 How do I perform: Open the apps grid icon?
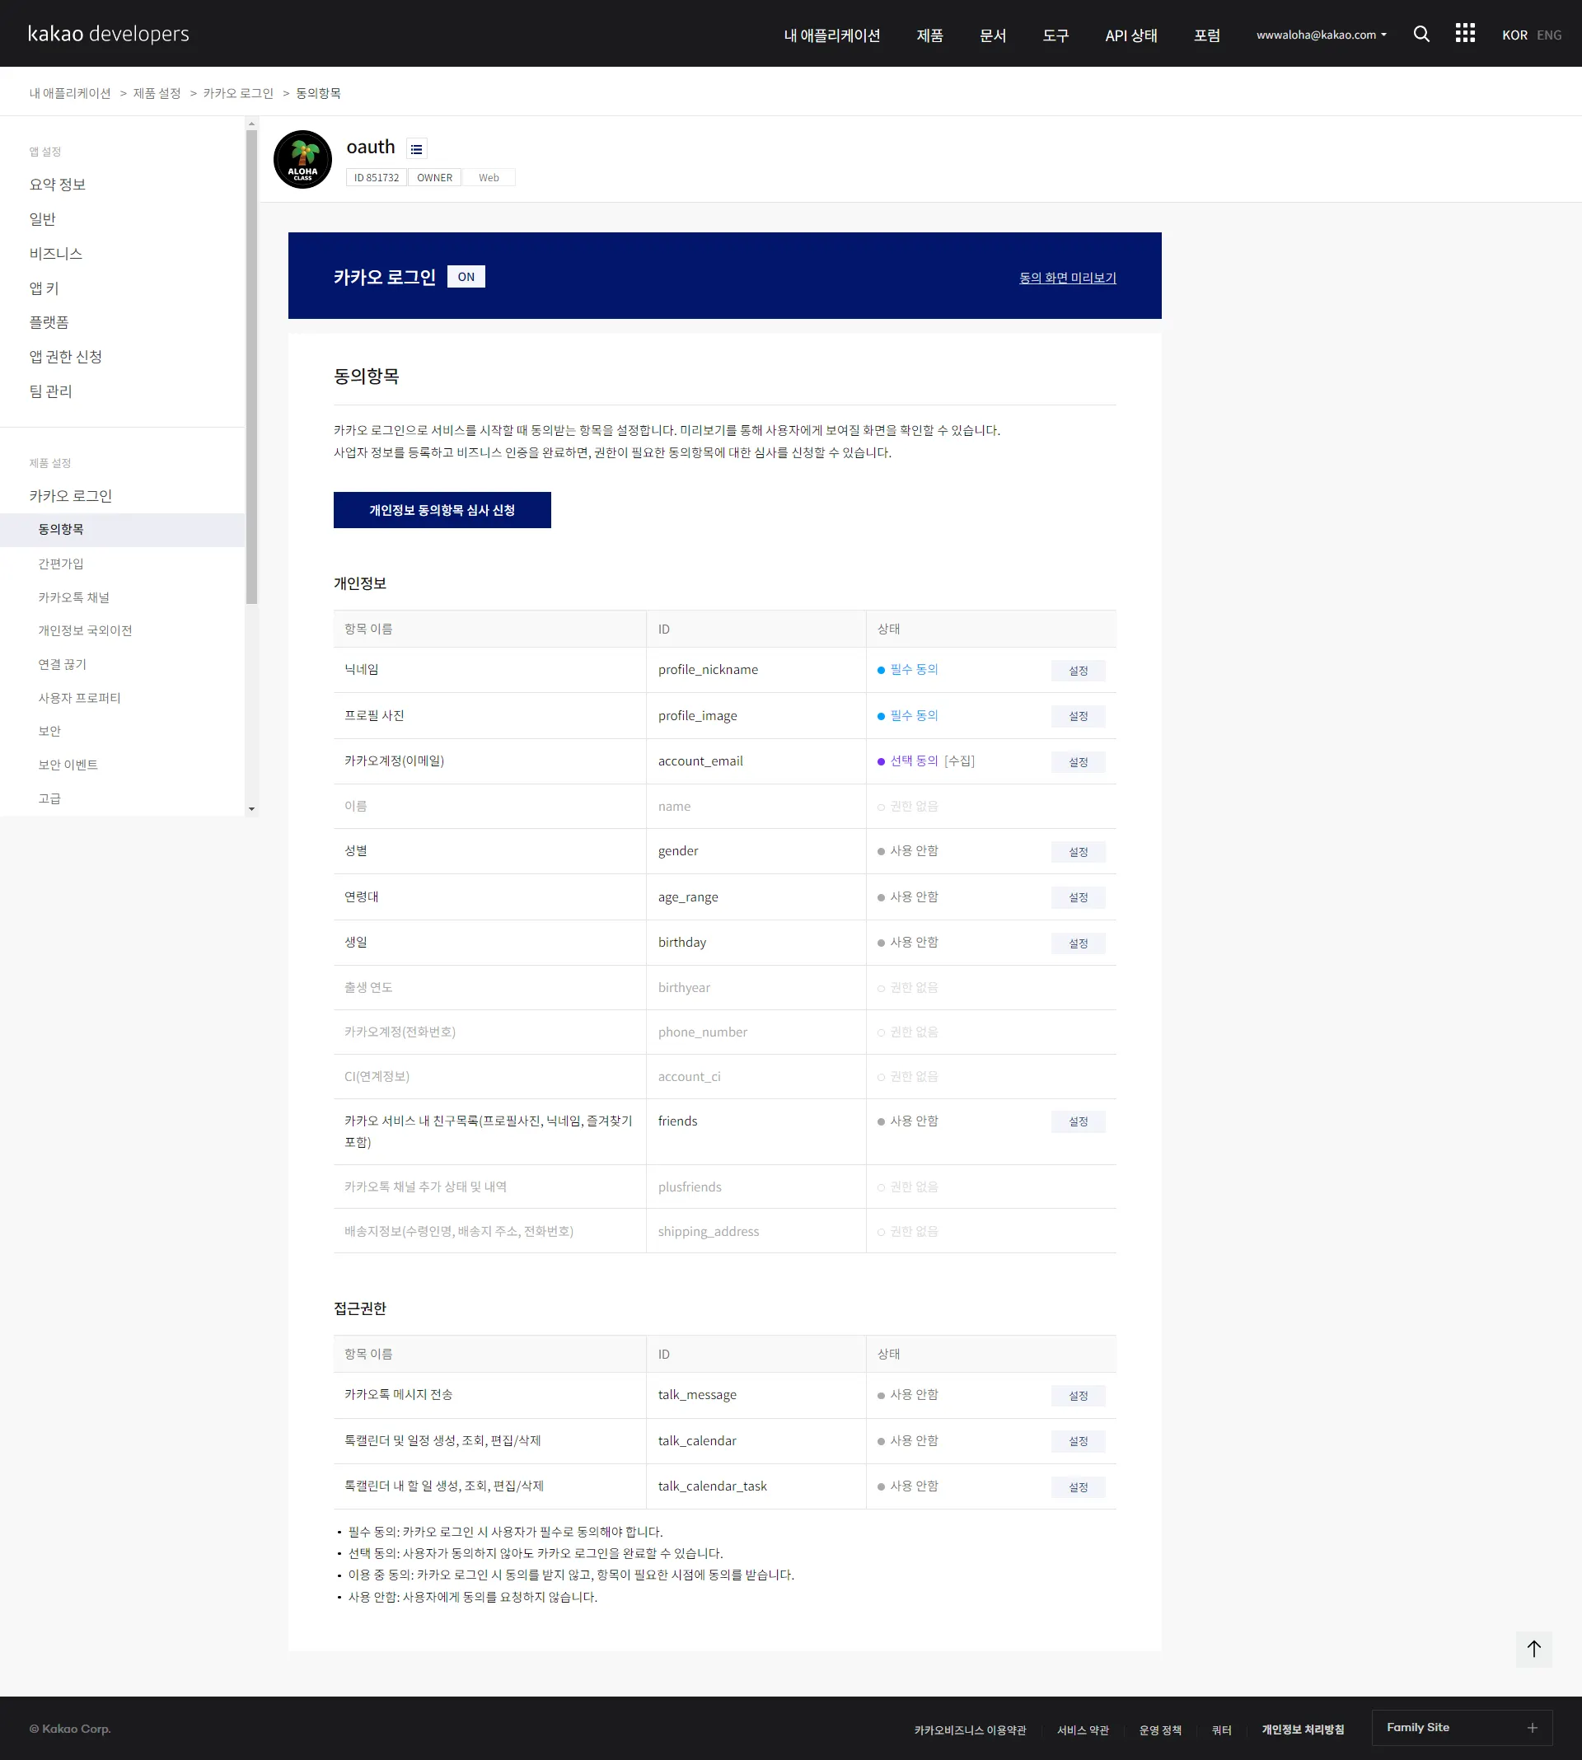click(1465, 33)
